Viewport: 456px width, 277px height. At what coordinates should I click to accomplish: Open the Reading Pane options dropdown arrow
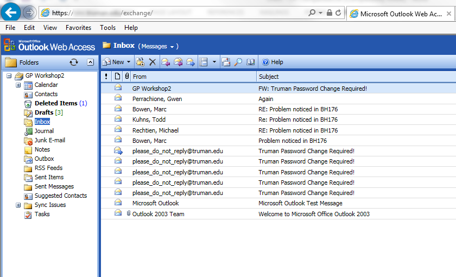(x=214, y=62)
